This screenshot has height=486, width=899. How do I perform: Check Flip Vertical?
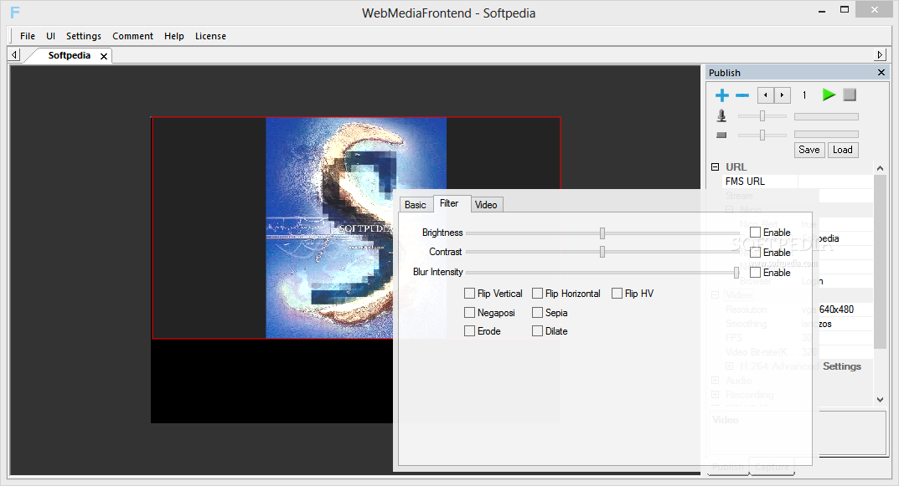click(x=469, y=293)
